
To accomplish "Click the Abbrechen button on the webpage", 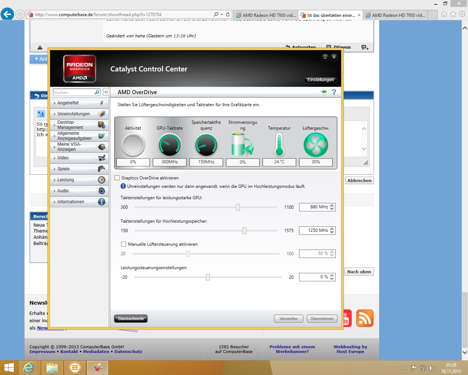I will (359, 181).
